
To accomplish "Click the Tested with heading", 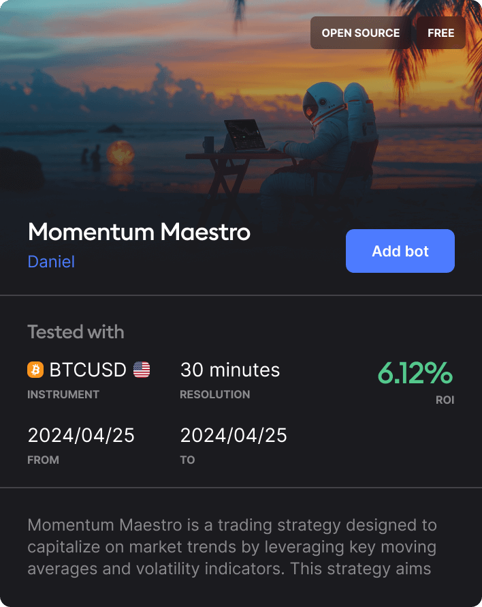I will (x=76, y=332).
